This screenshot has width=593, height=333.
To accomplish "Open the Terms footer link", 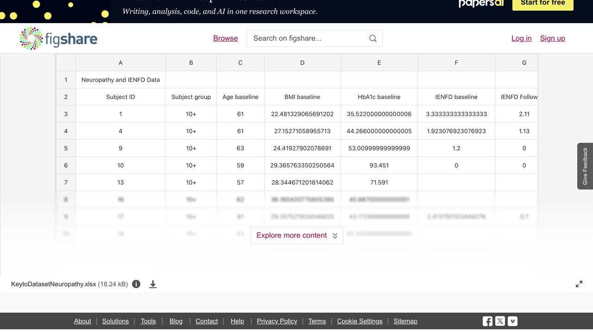I will 317,321.
